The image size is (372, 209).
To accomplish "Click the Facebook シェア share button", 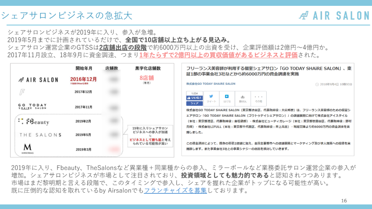I will (x=194, y=103).
